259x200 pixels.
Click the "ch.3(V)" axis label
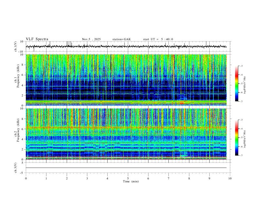(x=16, y=168)
